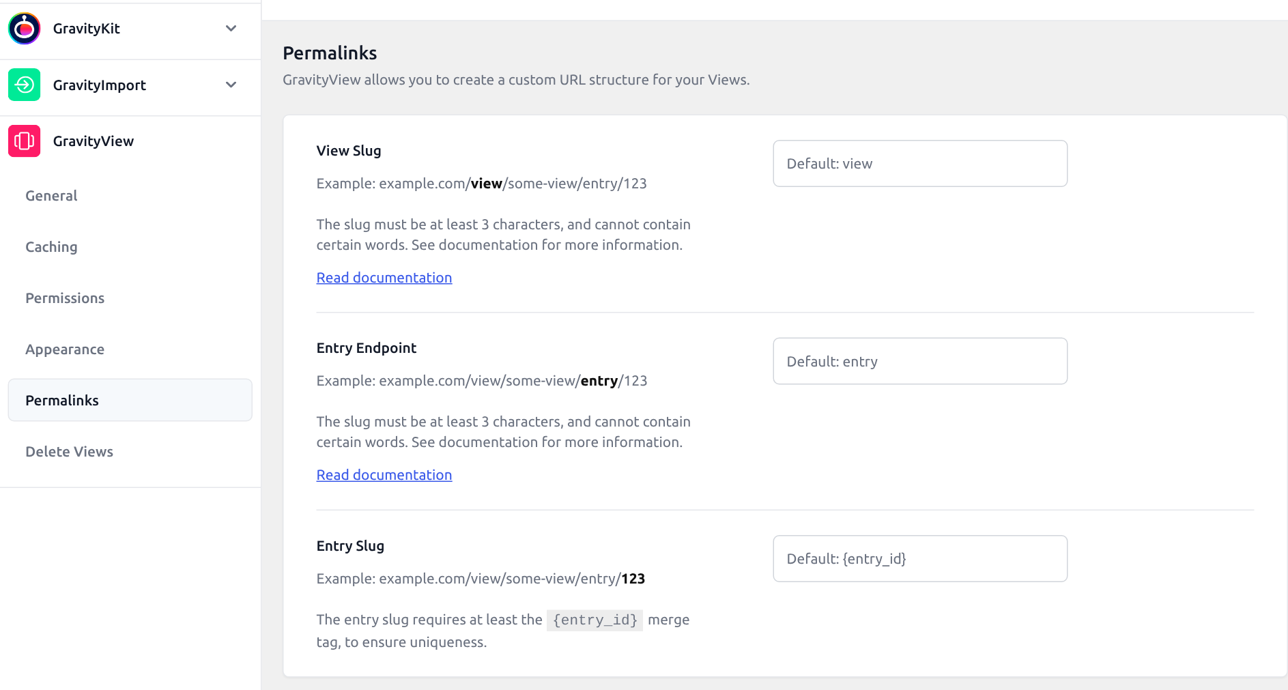
Task: Click the GravityView pink icon
Action: click(x=25, y=141)
